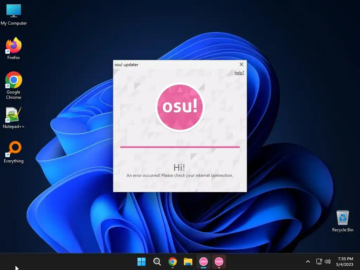Switch to second osu! taskbar icon
Viewport: 360px width, 270px height.
219,262
